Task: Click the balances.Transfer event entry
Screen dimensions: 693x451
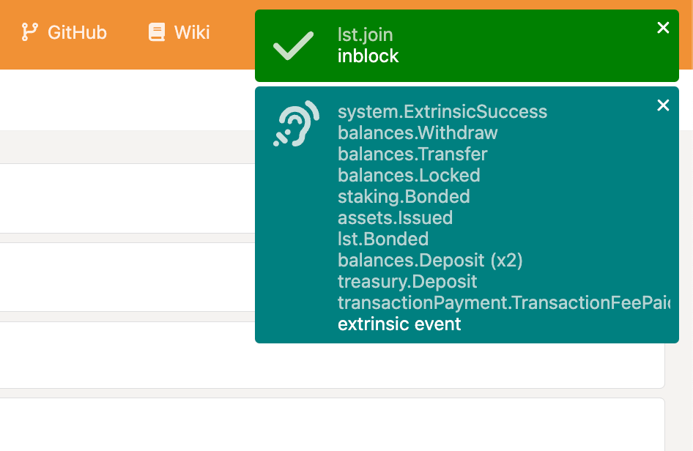Action: (412, 154)
